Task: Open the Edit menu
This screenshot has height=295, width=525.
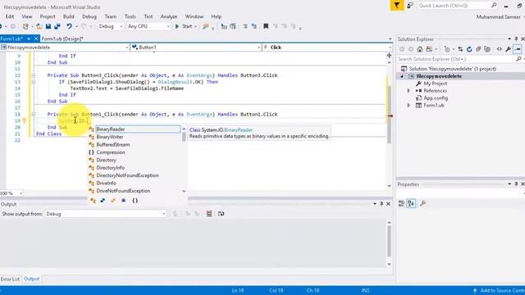Action: [x=10, y=16]
